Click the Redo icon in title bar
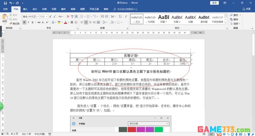 [17, 3]
